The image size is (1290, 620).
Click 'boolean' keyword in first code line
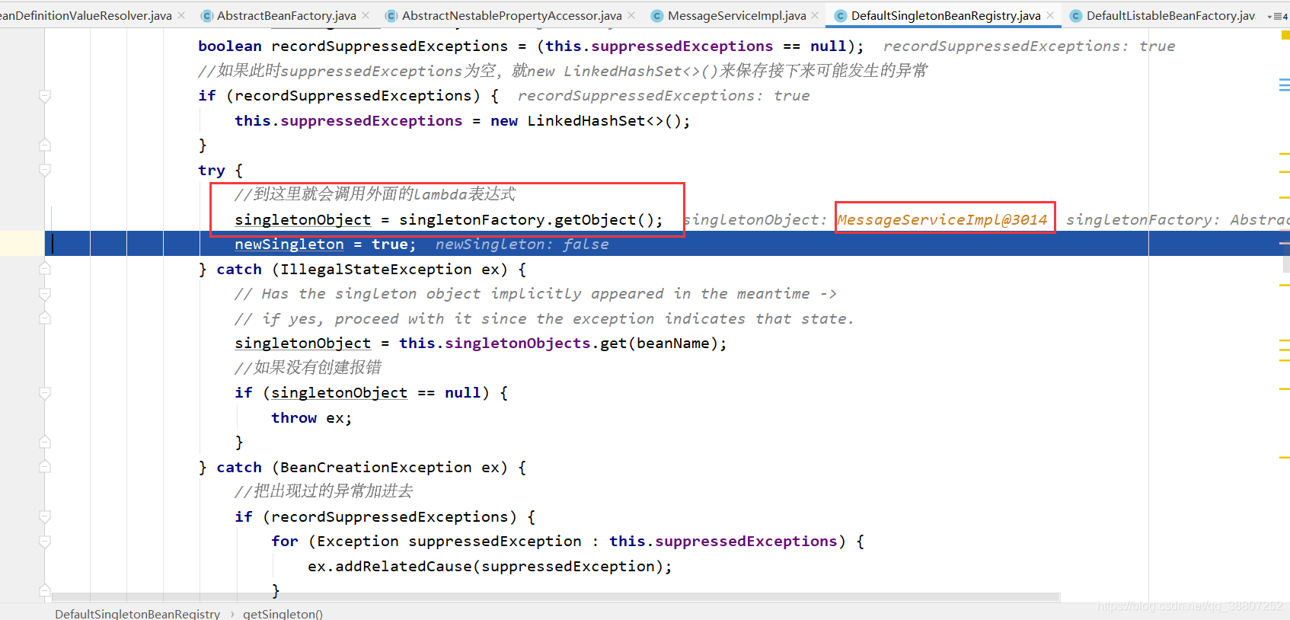click(230, 46)
